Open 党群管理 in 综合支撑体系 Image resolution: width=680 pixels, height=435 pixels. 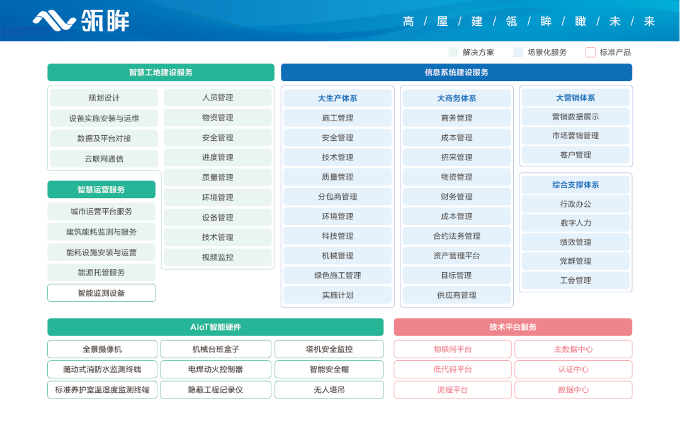tap(575, 261)
